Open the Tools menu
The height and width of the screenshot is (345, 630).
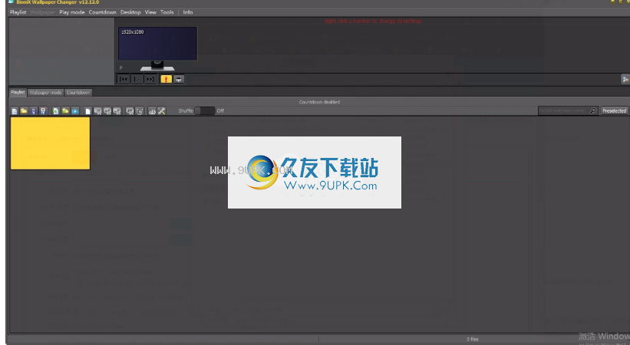point(167,12)
